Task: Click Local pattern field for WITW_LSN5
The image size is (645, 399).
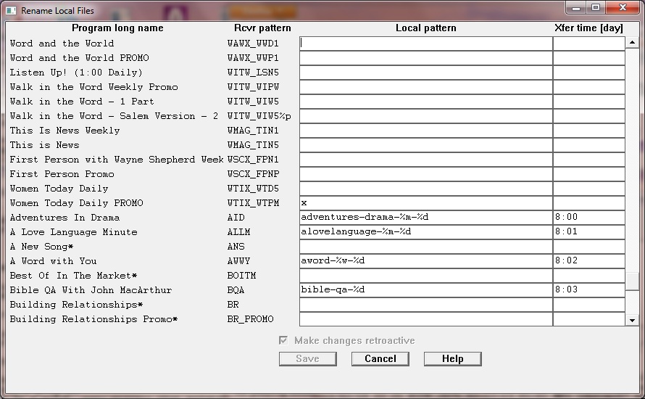Action: (426, 73)
